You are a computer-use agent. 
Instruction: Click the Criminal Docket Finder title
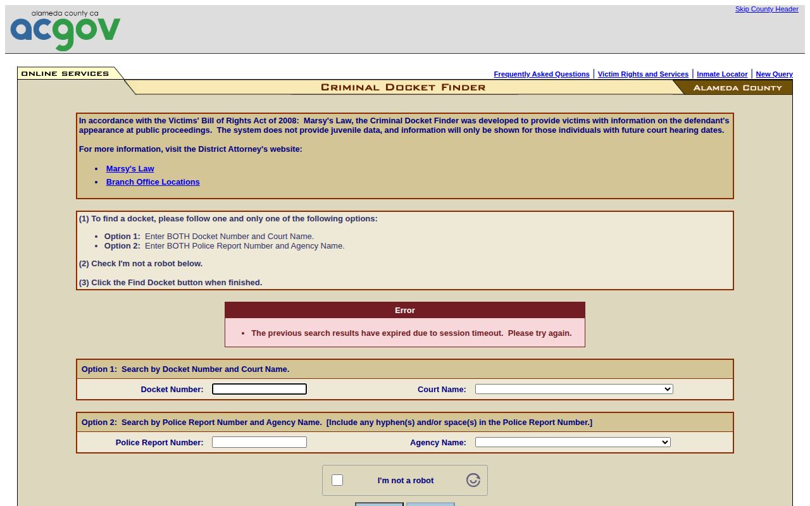[403, 87]
